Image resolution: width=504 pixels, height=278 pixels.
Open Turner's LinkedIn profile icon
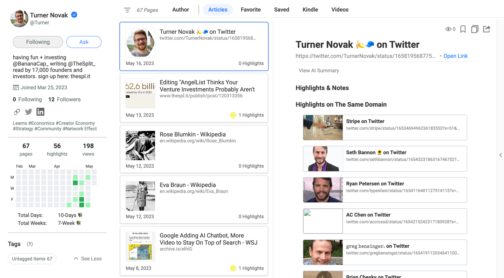click(40, 112)
